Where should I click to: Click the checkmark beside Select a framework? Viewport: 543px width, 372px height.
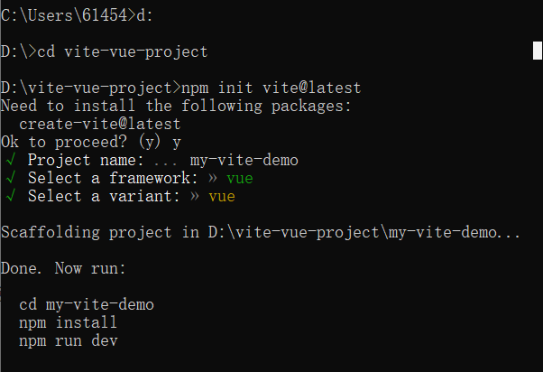(10, 178)
